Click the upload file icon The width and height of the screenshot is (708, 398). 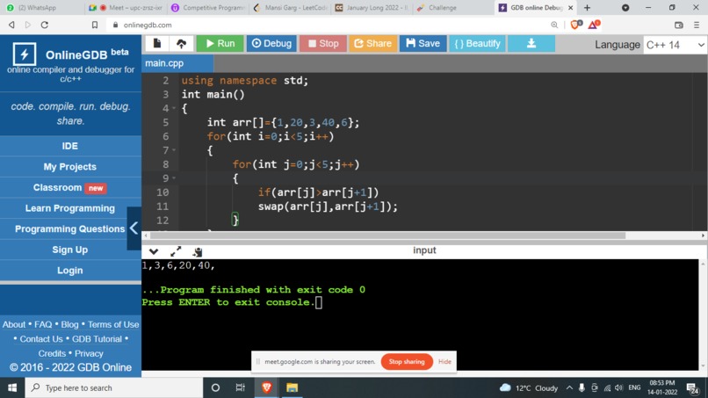coord(182,43)
